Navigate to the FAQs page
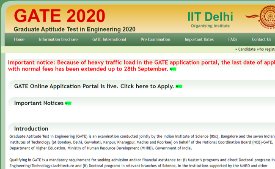Image resolution: width=275 pixels, height=169 pixels. (233, 39)
